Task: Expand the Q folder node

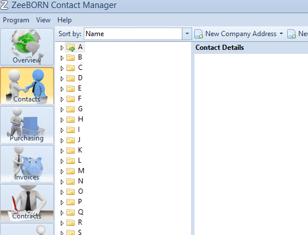Action: [62, 213]
